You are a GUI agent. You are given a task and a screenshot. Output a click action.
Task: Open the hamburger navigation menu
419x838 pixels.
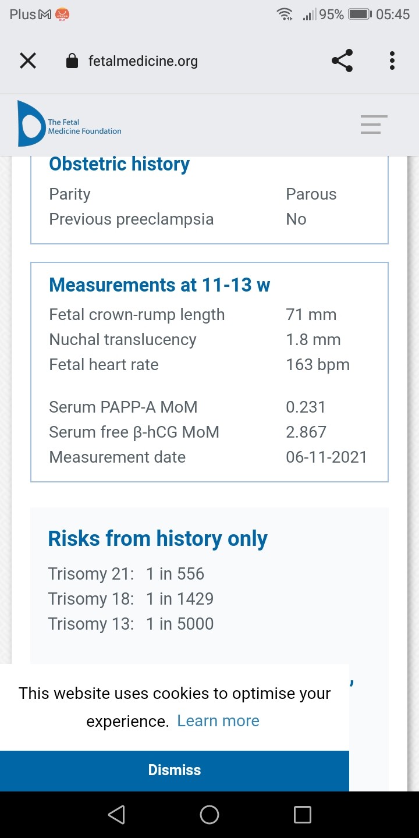click(x=374, y=125)
